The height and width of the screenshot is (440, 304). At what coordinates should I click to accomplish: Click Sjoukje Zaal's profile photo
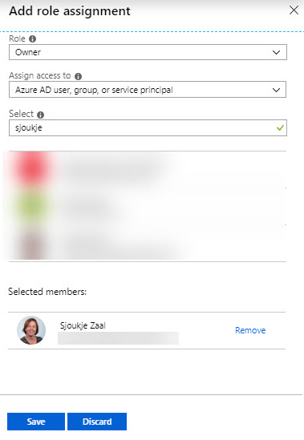pyautogui.click(x=31, y=330)
